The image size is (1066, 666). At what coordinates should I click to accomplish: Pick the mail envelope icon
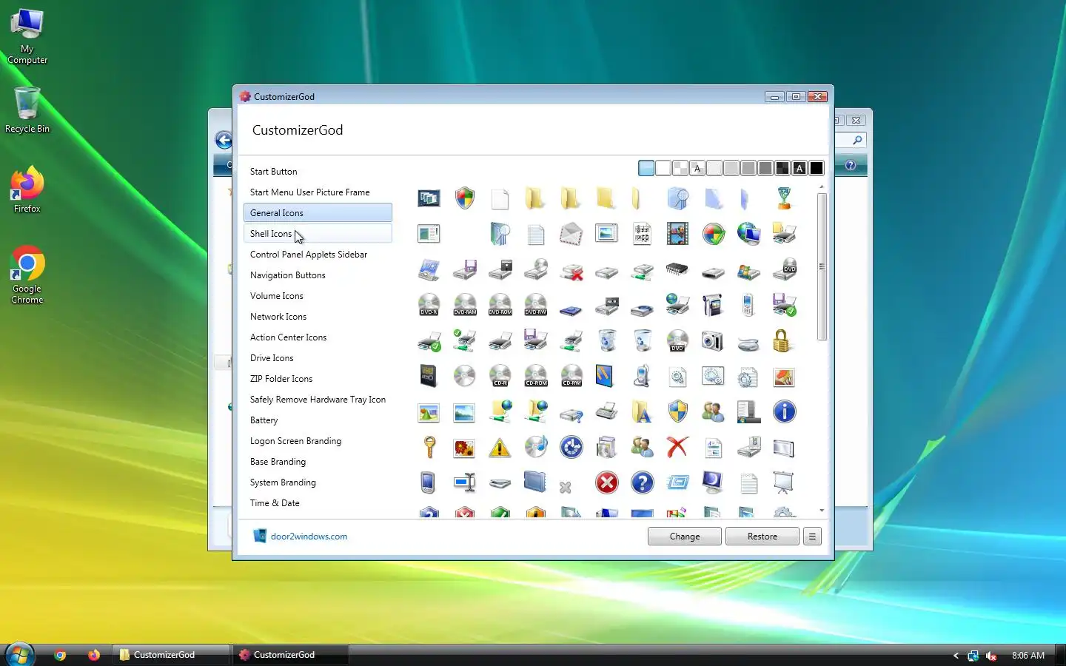point(571,234)
